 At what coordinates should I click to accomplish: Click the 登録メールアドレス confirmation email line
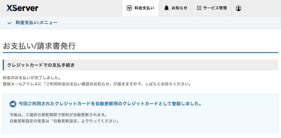96,84
